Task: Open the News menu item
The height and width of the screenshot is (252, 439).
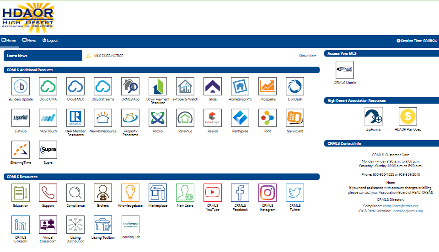Action: coord(29,41)
